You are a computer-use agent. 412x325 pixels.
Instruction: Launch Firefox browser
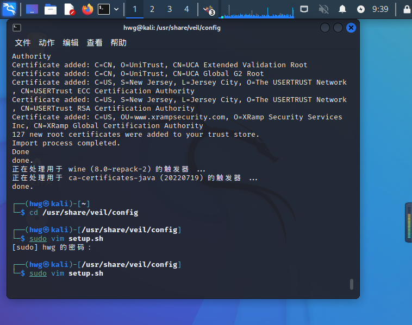tap(88, 9)
